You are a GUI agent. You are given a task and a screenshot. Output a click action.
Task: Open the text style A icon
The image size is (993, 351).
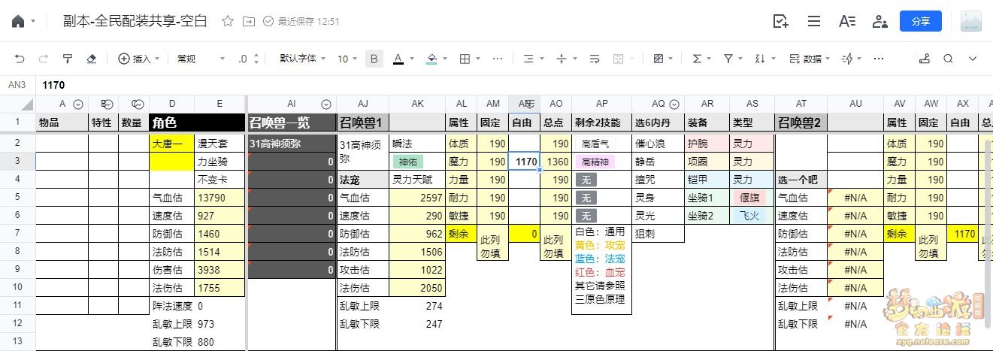pos(847,21)
